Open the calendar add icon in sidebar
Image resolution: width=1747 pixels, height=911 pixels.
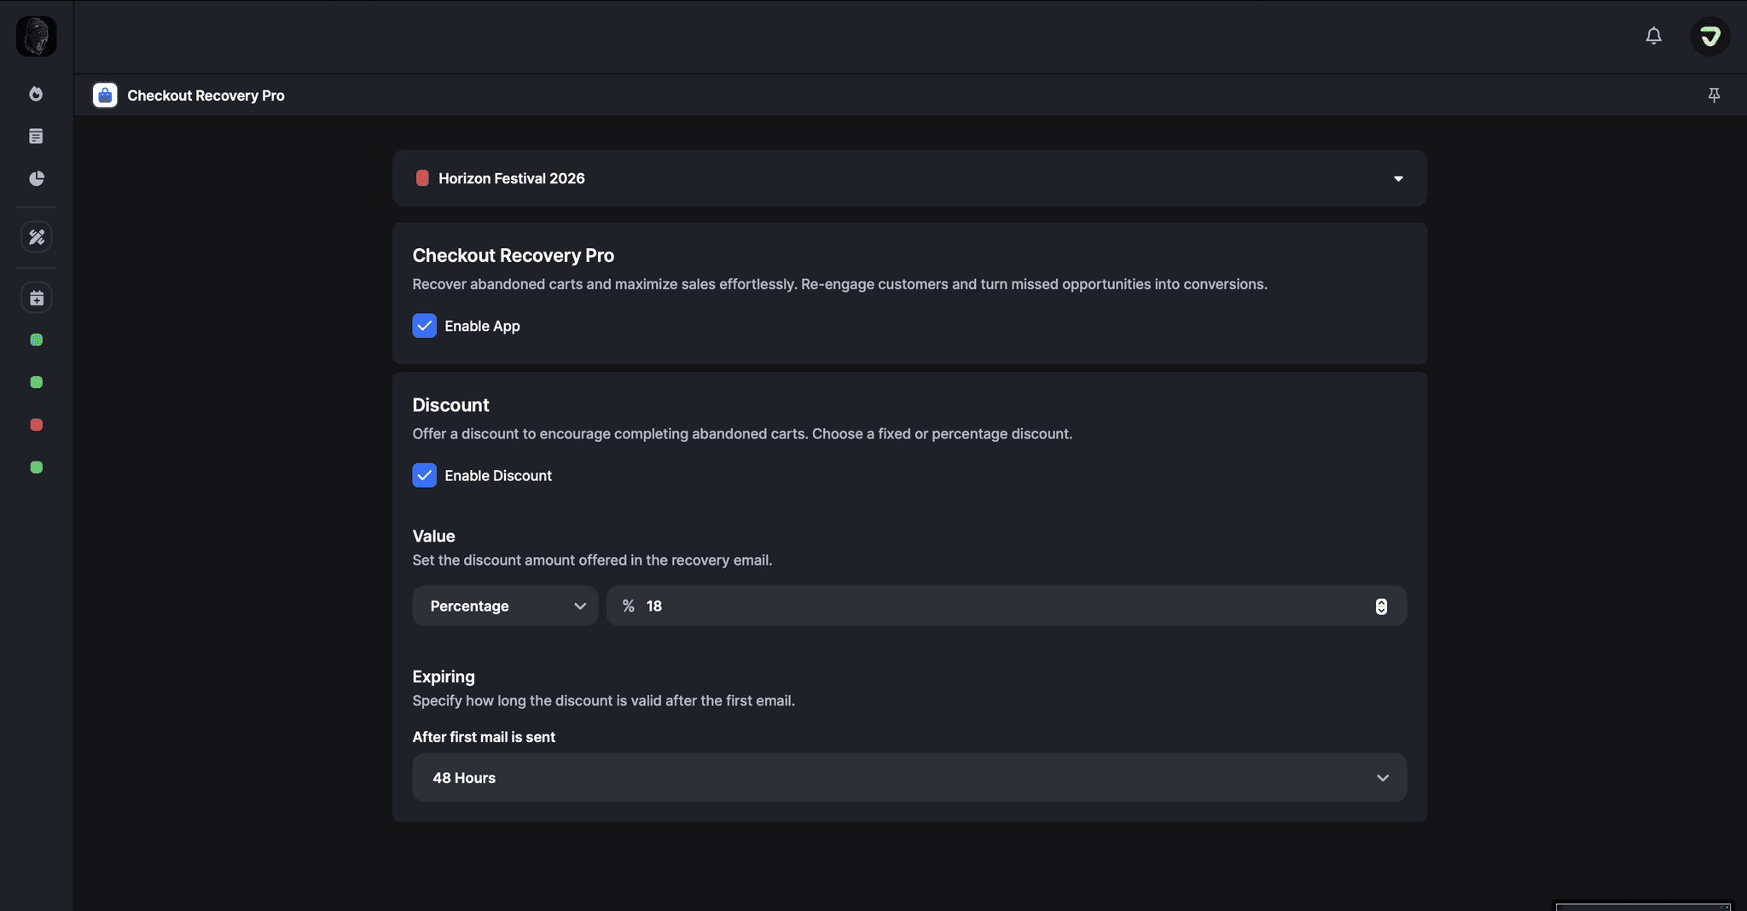click(x=36, y=297)
